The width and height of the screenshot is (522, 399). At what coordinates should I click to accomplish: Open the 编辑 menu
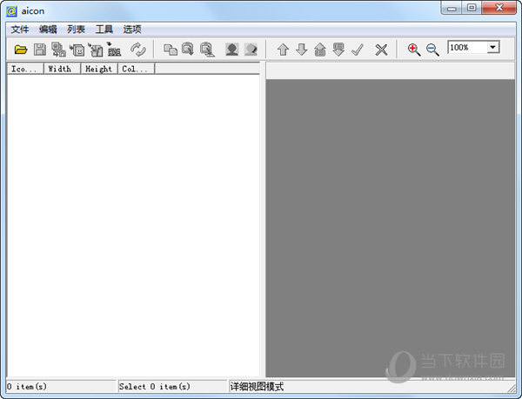point(48,30)
